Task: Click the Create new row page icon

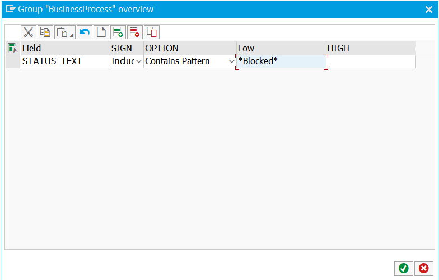Action: (101, 32)
